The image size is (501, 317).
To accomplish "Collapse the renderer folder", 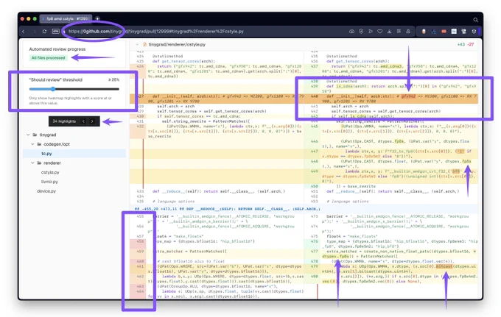I will pos(32,163).
